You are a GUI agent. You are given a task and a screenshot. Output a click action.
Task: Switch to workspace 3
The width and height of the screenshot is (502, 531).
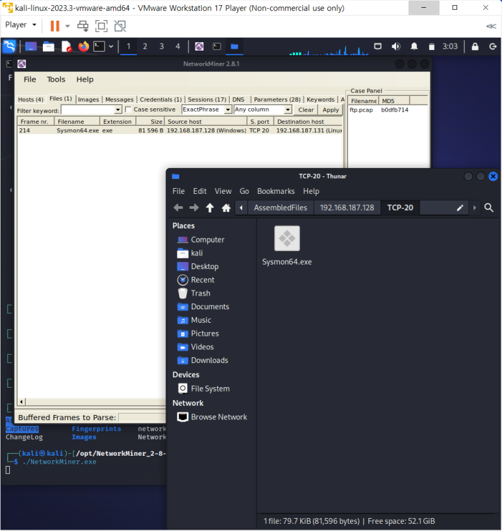pos(162,47)
